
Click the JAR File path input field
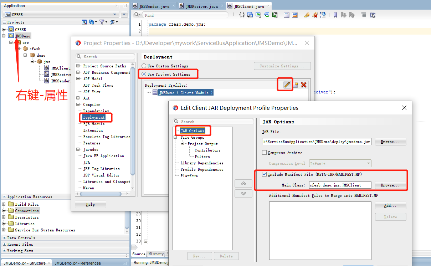[x=317, y=142]
